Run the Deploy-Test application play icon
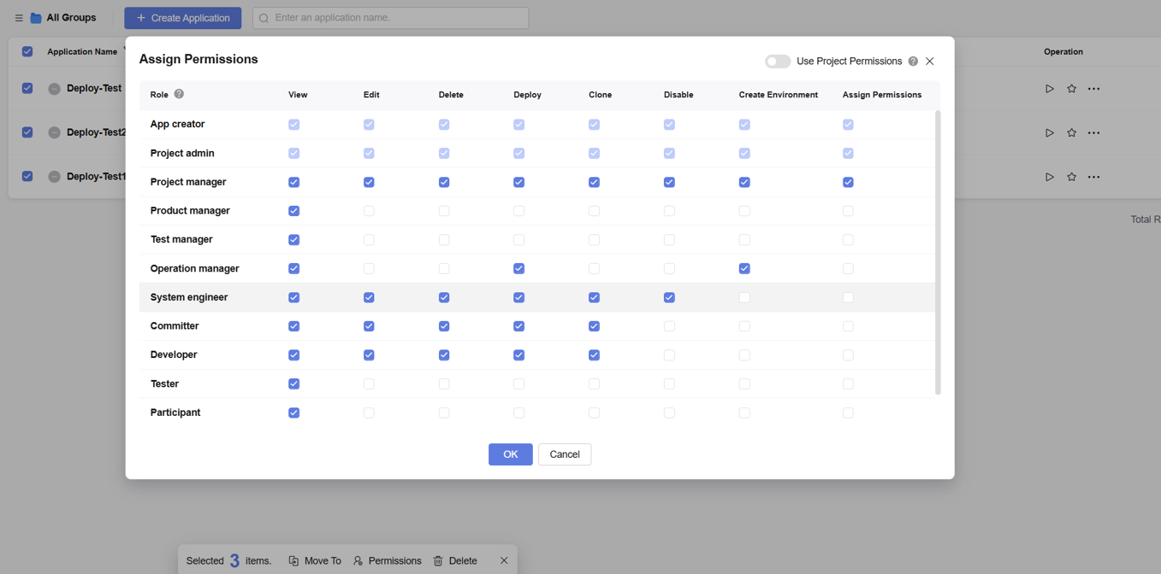 tap(1050, 89)
